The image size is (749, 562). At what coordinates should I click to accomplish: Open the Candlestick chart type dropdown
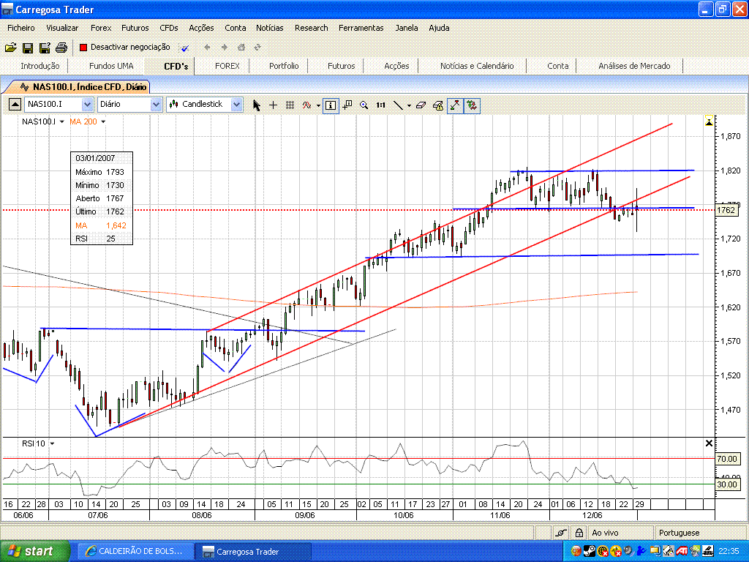pyautogui.click(x=236, y=105)
